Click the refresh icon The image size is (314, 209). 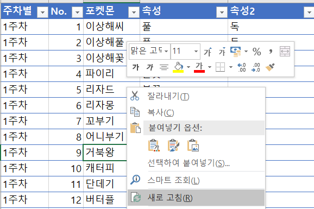pos(136,198)
